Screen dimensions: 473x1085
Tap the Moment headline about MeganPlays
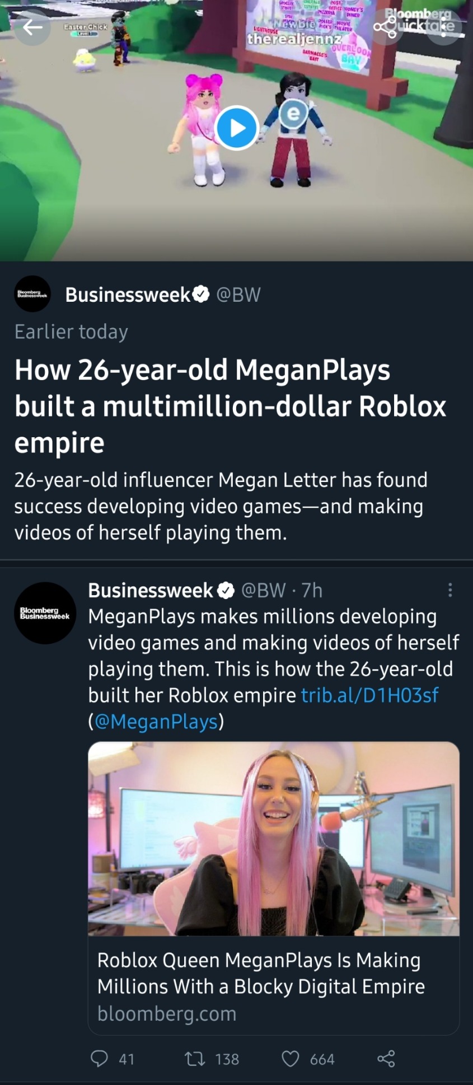pos(230,406)
